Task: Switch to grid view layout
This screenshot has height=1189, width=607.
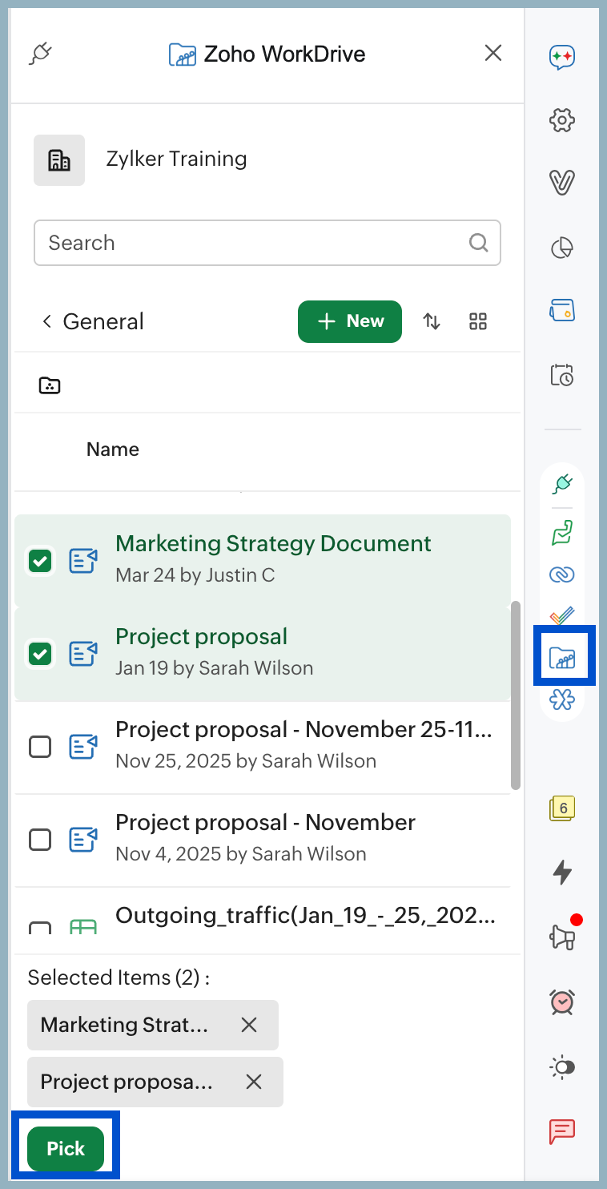Action: (x=478, y=321)
